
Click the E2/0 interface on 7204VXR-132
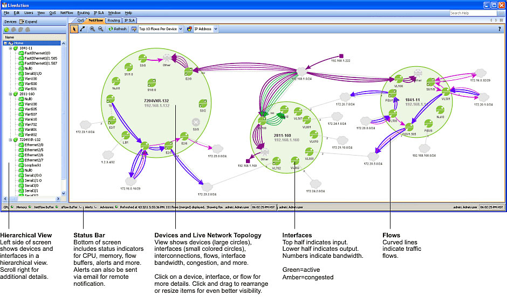189,72
